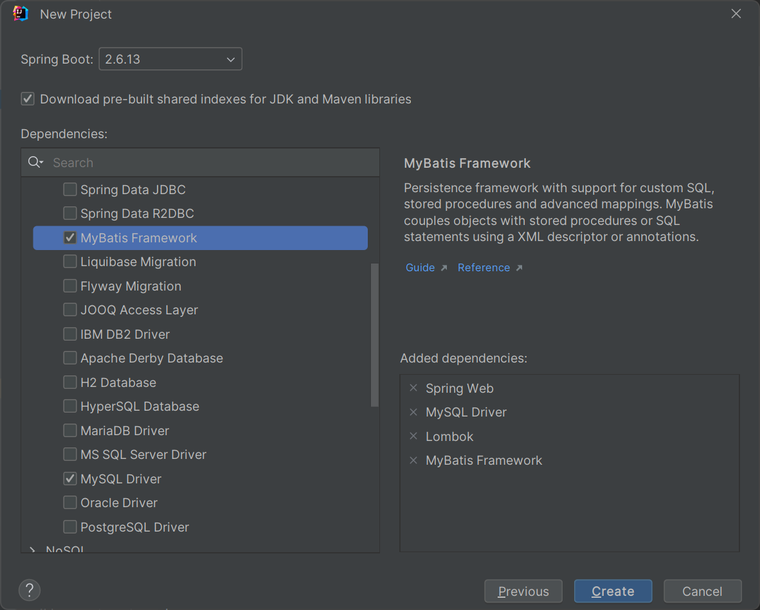Viewport: 760px width, 610px height.
Task: Uncheck MySQL Driver checkbox in list
Action: coord(70,479)
